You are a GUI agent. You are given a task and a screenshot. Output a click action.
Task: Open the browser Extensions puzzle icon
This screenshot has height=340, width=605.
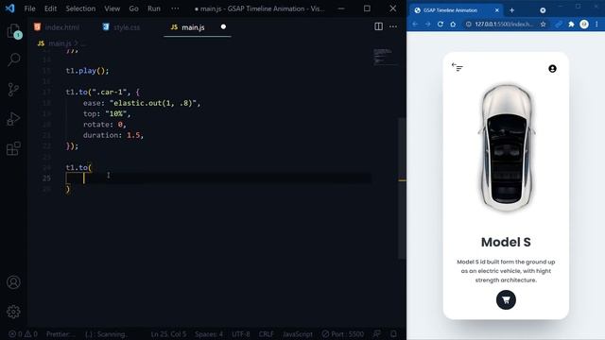point(571,24)
